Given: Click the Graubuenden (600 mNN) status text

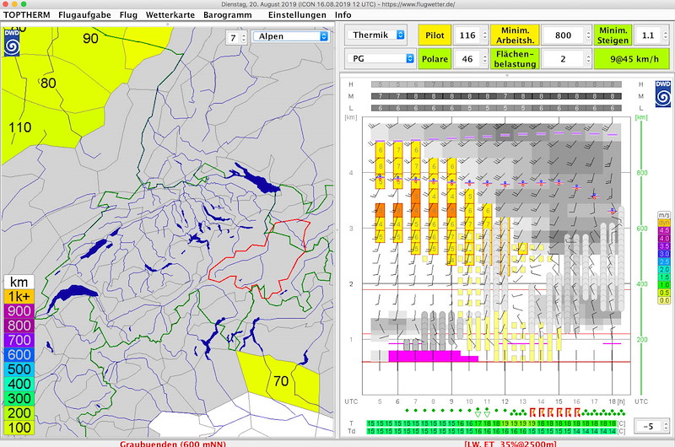Looking at the screenshot, I should coord(173,444).
